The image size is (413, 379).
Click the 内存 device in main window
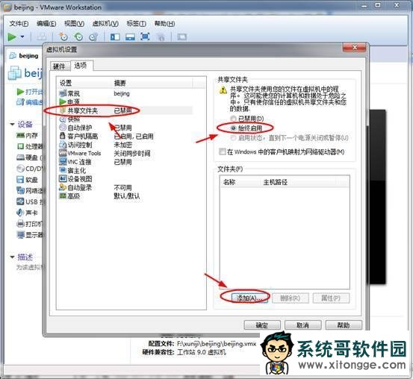pos(27,136)
